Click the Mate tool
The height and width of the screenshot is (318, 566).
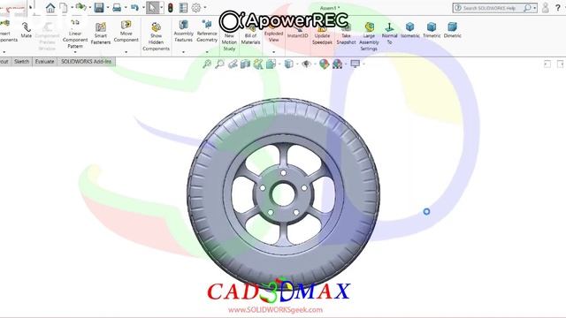pos(26,30)
